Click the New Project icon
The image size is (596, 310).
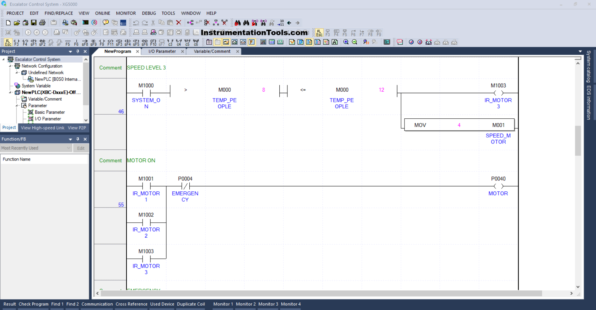click(x=8, y=23)
